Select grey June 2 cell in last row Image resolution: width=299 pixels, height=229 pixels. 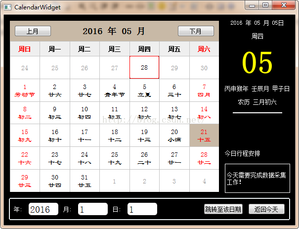coord(144,181)
